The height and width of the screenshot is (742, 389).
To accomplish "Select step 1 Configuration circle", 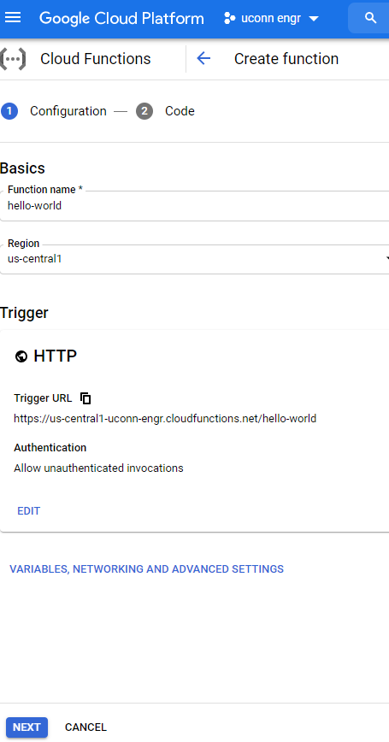I will click(9, 111).
